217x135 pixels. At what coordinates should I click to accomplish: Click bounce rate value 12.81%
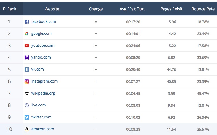click(x=203, y=105)
